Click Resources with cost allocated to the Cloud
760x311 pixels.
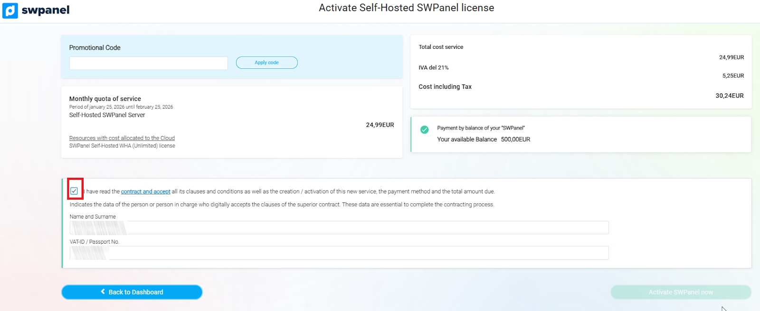[122, 138]
